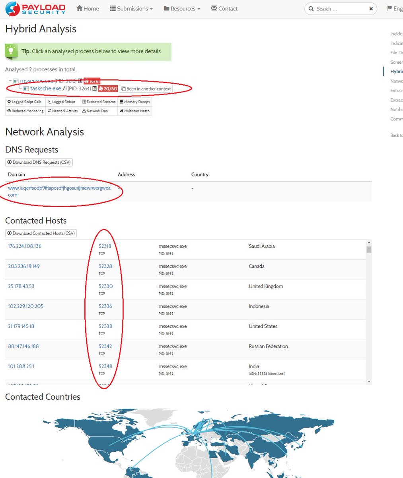
Task: Click the Address column header
Action: 127,174
